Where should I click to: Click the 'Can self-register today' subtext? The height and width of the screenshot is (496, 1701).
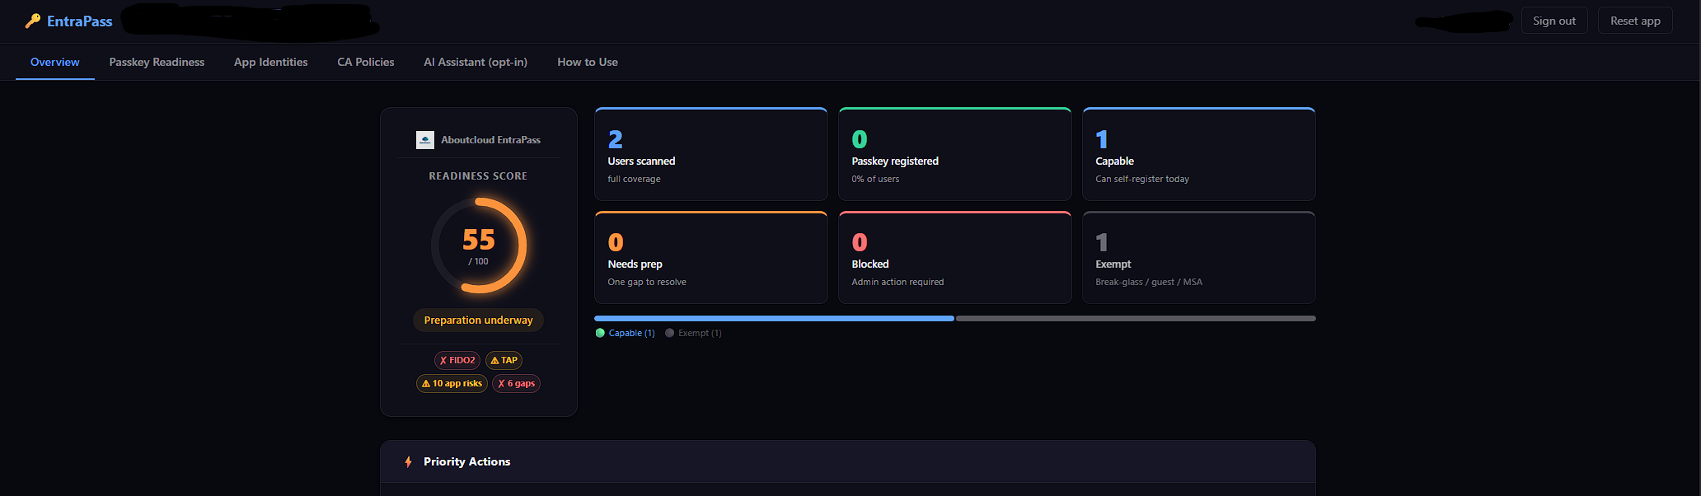[x=1142, y=179]
